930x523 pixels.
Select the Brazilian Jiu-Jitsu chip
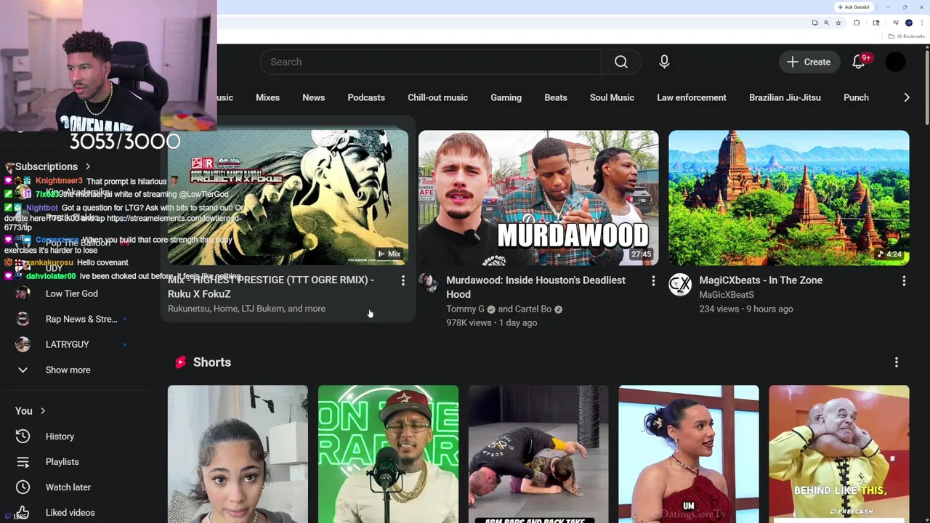point(785,97)
